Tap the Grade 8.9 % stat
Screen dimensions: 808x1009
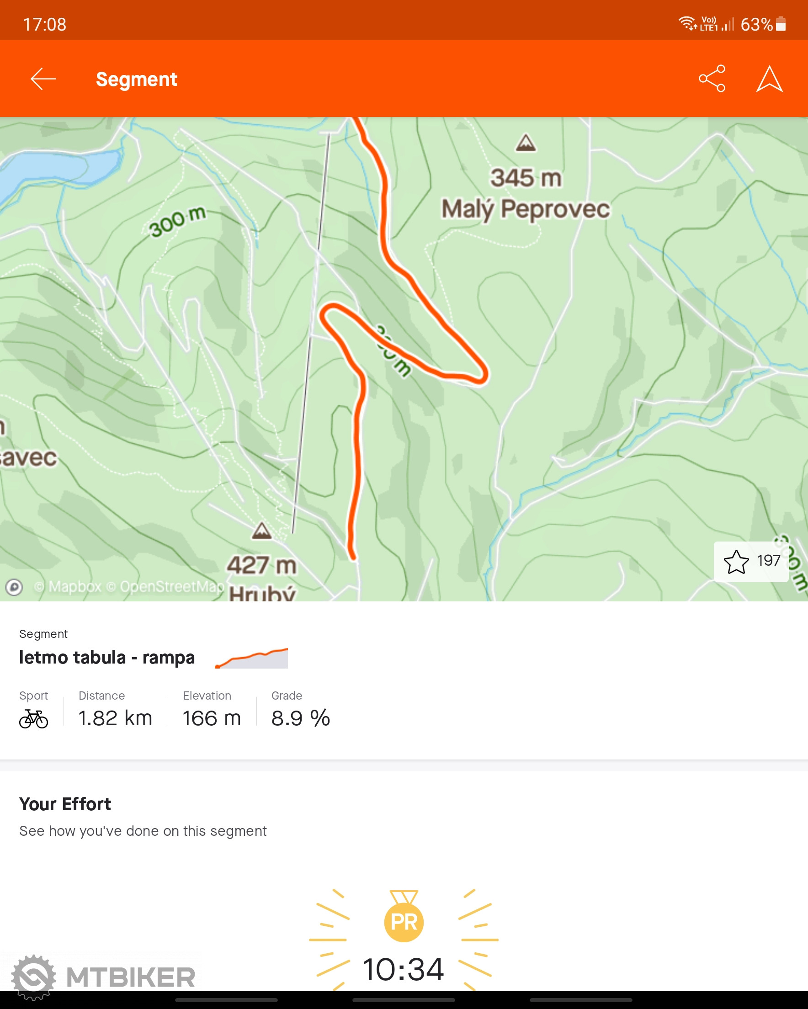tap(301, 709)
